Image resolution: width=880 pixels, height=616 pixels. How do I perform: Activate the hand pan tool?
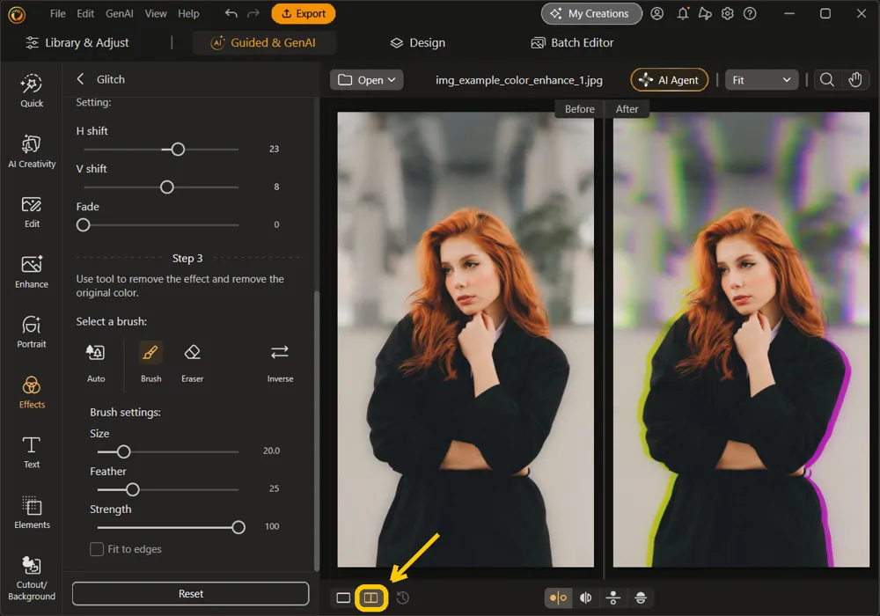coord(854,80)
